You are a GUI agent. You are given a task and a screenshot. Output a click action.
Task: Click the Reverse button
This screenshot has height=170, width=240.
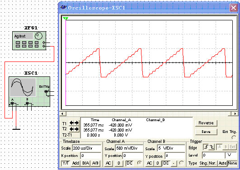click(206, 123)
